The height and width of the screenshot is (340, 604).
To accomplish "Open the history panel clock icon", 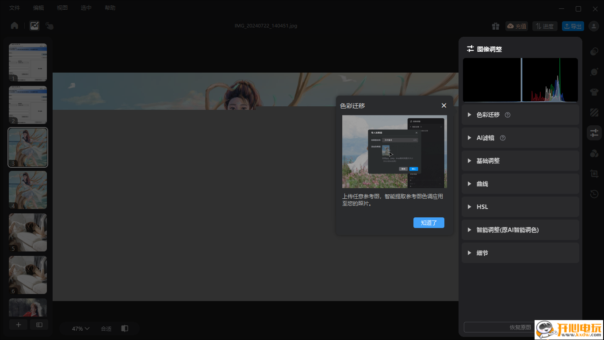I will tap(594, 194).
